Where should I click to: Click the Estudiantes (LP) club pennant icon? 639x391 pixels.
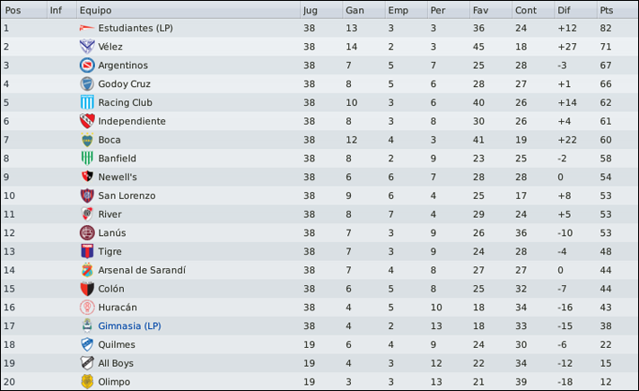point(87,28)
